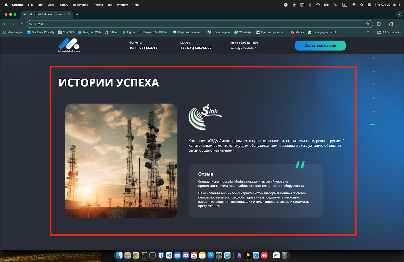
Task: Open Маска bookmark
Action: pyautogui.click(x=297, y=32)
